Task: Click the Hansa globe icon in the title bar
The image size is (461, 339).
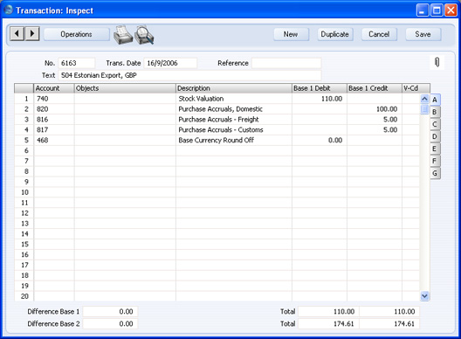Action: click(9, 10)
